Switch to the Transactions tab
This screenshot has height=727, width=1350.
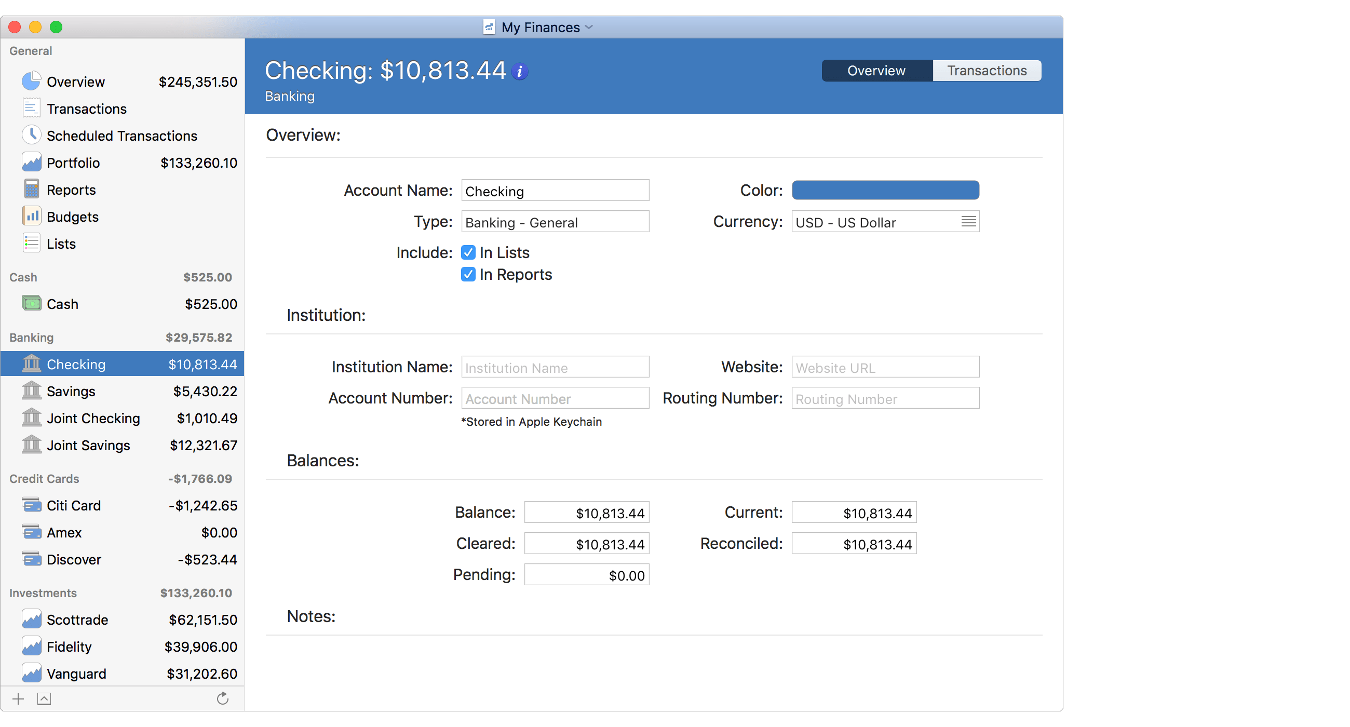pyautogui.click(x=987, y=70)
